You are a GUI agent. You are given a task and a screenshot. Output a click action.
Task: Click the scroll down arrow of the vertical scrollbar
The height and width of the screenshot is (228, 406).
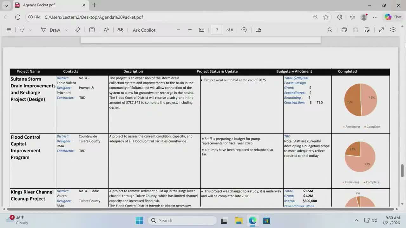tap(402, 204)
